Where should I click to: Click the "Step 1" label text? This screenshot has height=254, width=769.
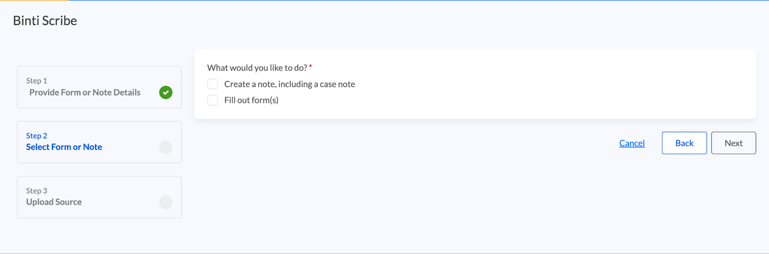click(36, 81)
